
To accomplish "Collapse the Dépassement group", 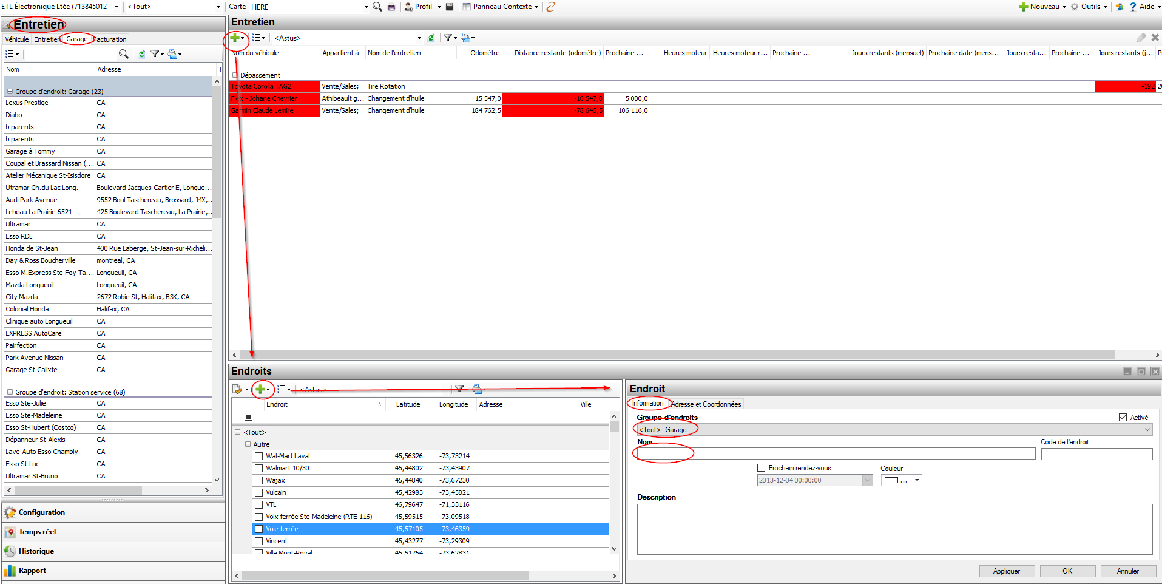I will pos(235,75).
